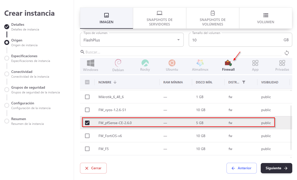This screenshot has height=180, width=297.
Task: Choose the Debian distribution icon
Action: (118, 65)
